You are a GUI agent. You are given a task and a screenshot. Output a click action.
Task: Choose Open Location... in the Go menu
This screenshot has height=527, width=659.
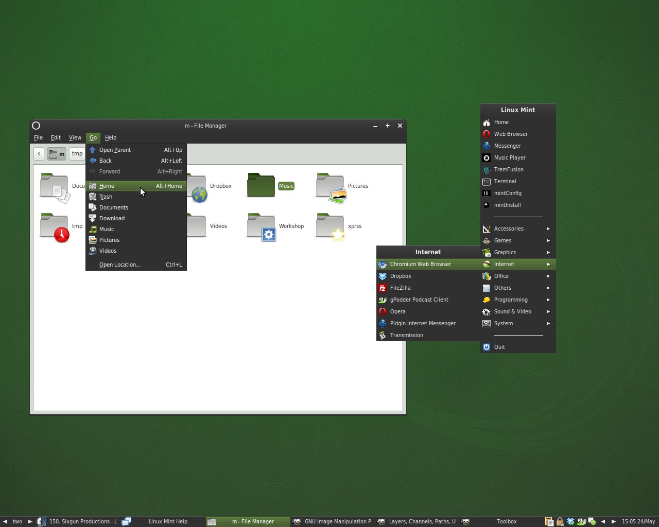click(x=136, y=265)
